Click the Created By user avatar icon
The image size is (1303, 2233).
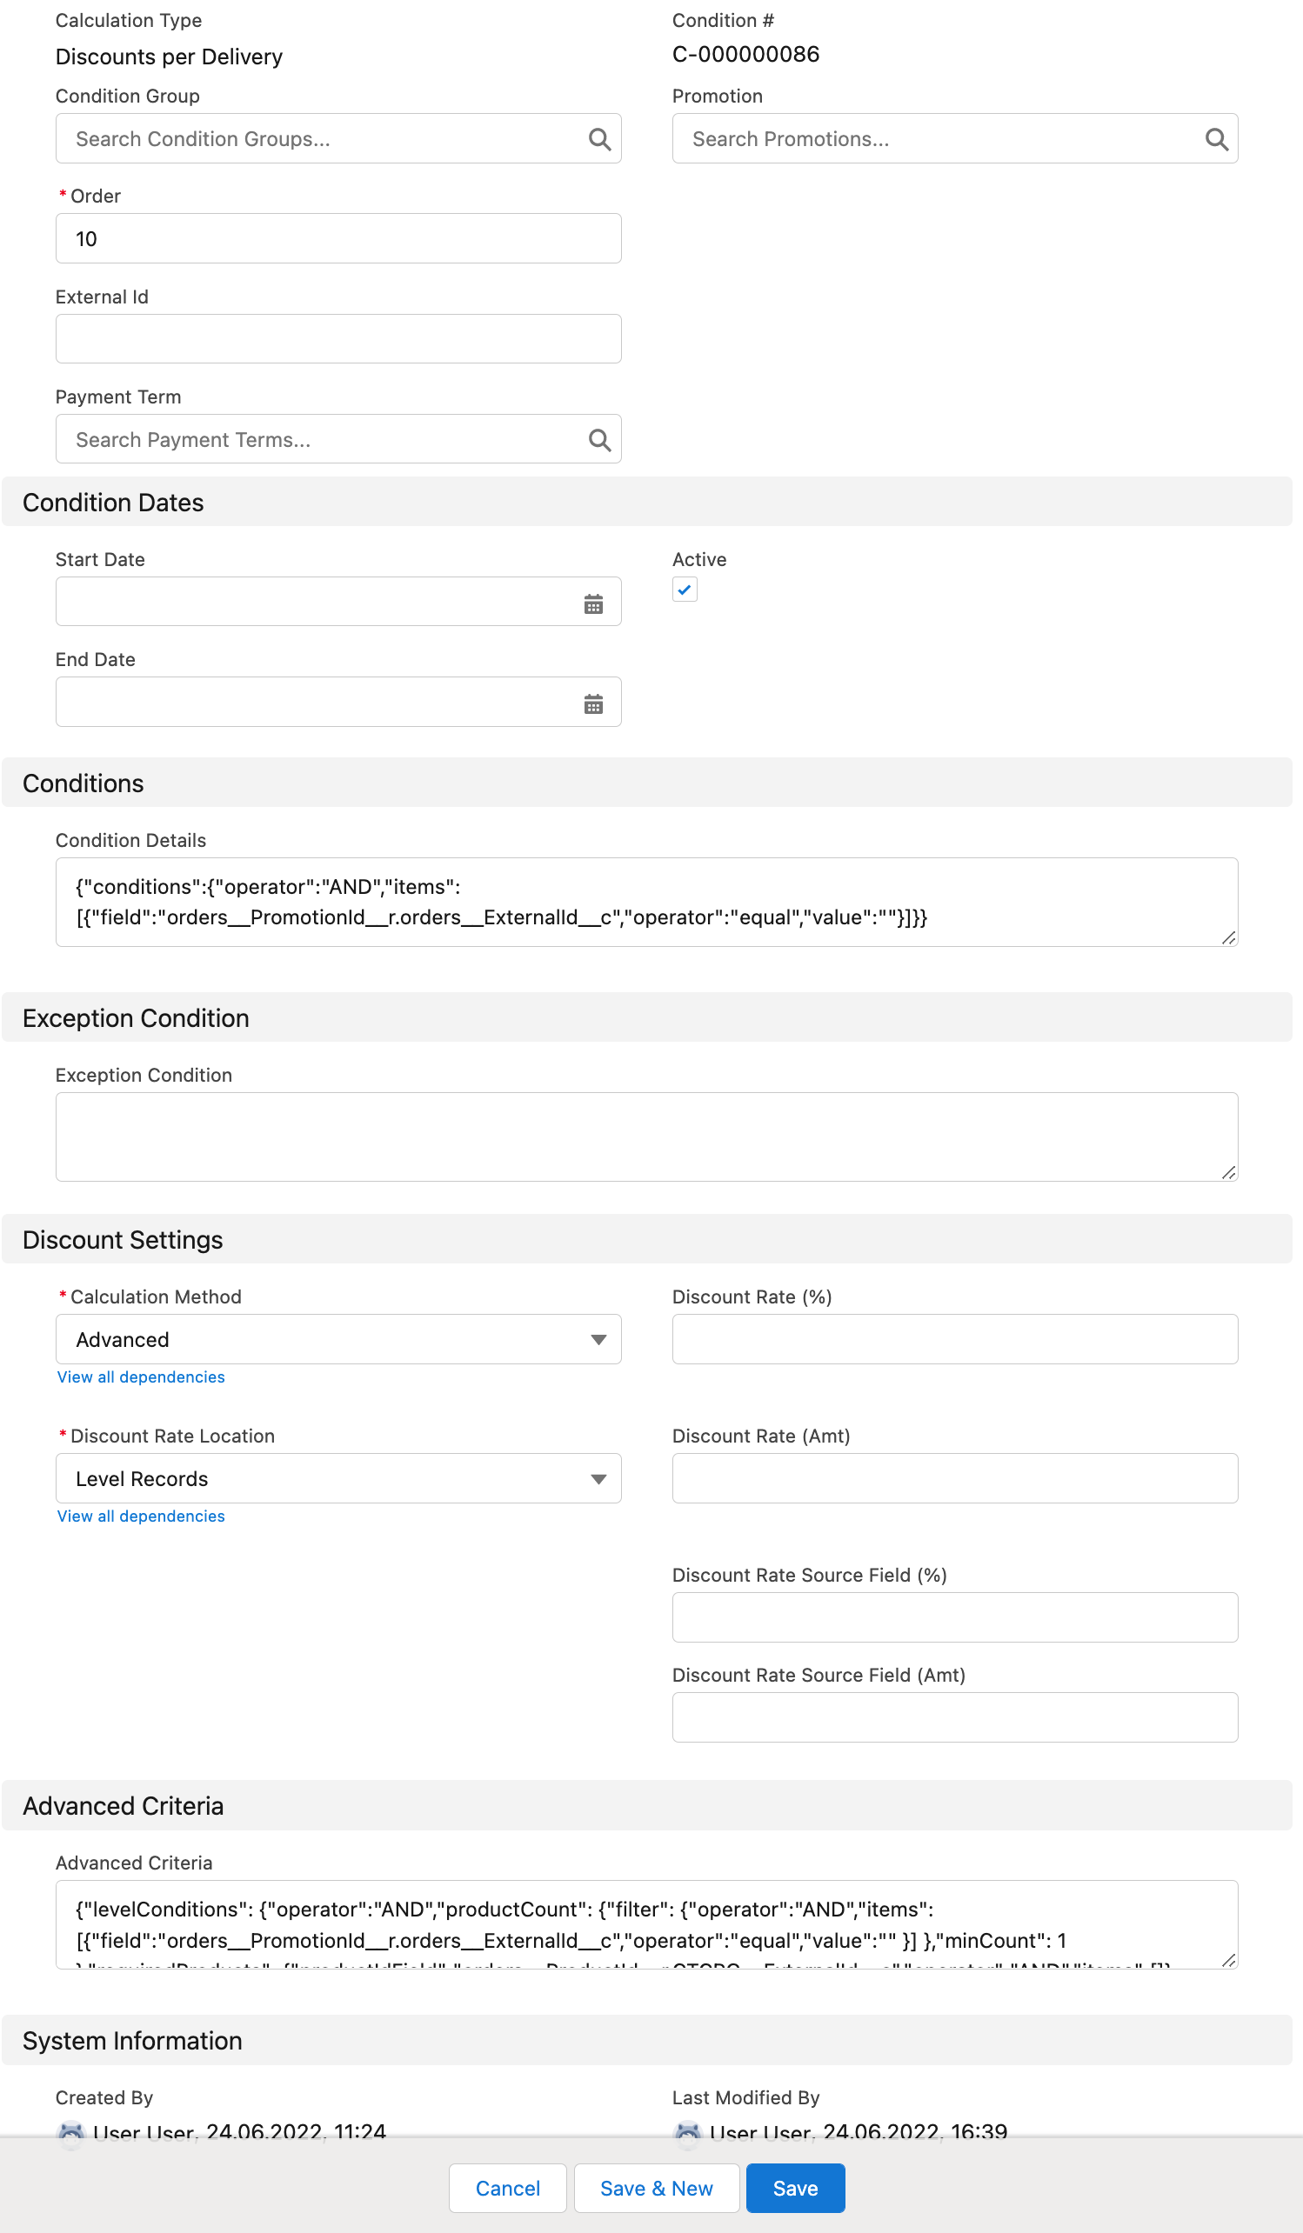71,2130
